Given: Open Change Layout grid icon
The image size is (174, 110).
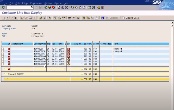Looking at the screenshot, I should point(70,18).
